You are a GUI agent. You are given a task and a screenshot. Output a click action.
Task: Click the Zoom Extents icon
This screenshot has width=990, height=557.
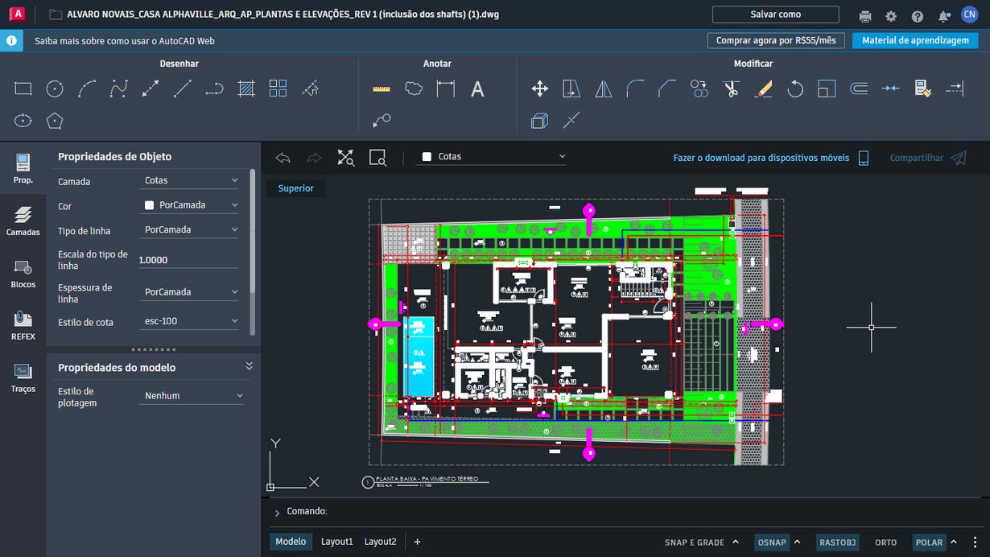click(x=346, y=158)
